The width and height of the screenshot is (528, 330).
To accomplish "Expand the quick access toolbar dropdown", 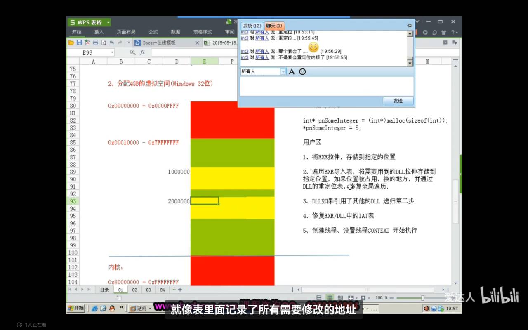I will [x=129, y=42].
